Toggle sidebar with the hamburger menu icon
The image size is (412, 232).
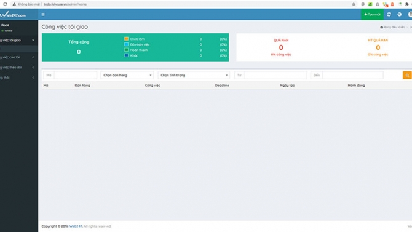43,15
